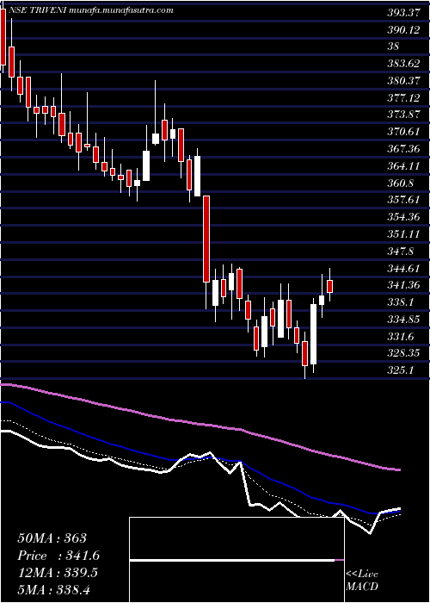The height and width of the screenshot is (603, 430).
Task: Select the 344.61 price axis label
Action: point(405,268)
